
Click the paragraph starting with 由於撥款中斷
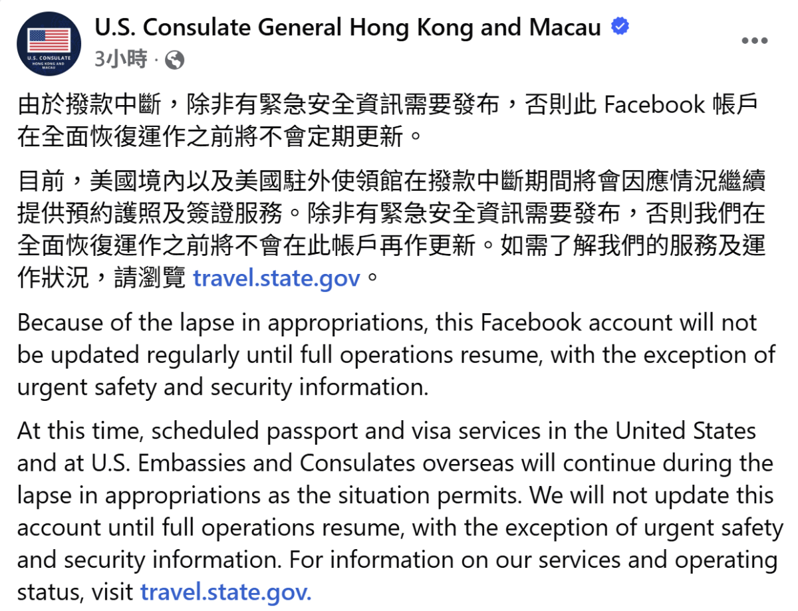[x=386, y=120]
